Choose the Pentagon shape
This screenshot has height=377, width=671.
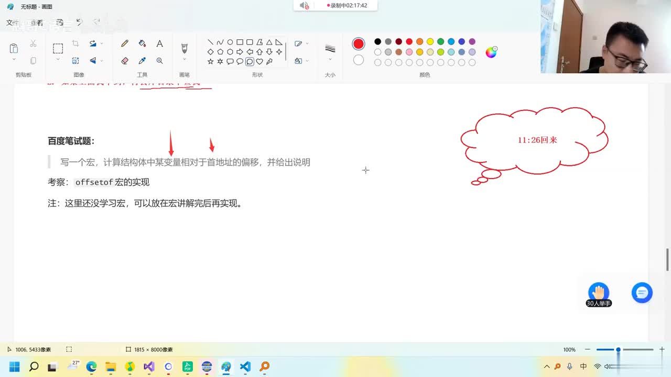220,52
